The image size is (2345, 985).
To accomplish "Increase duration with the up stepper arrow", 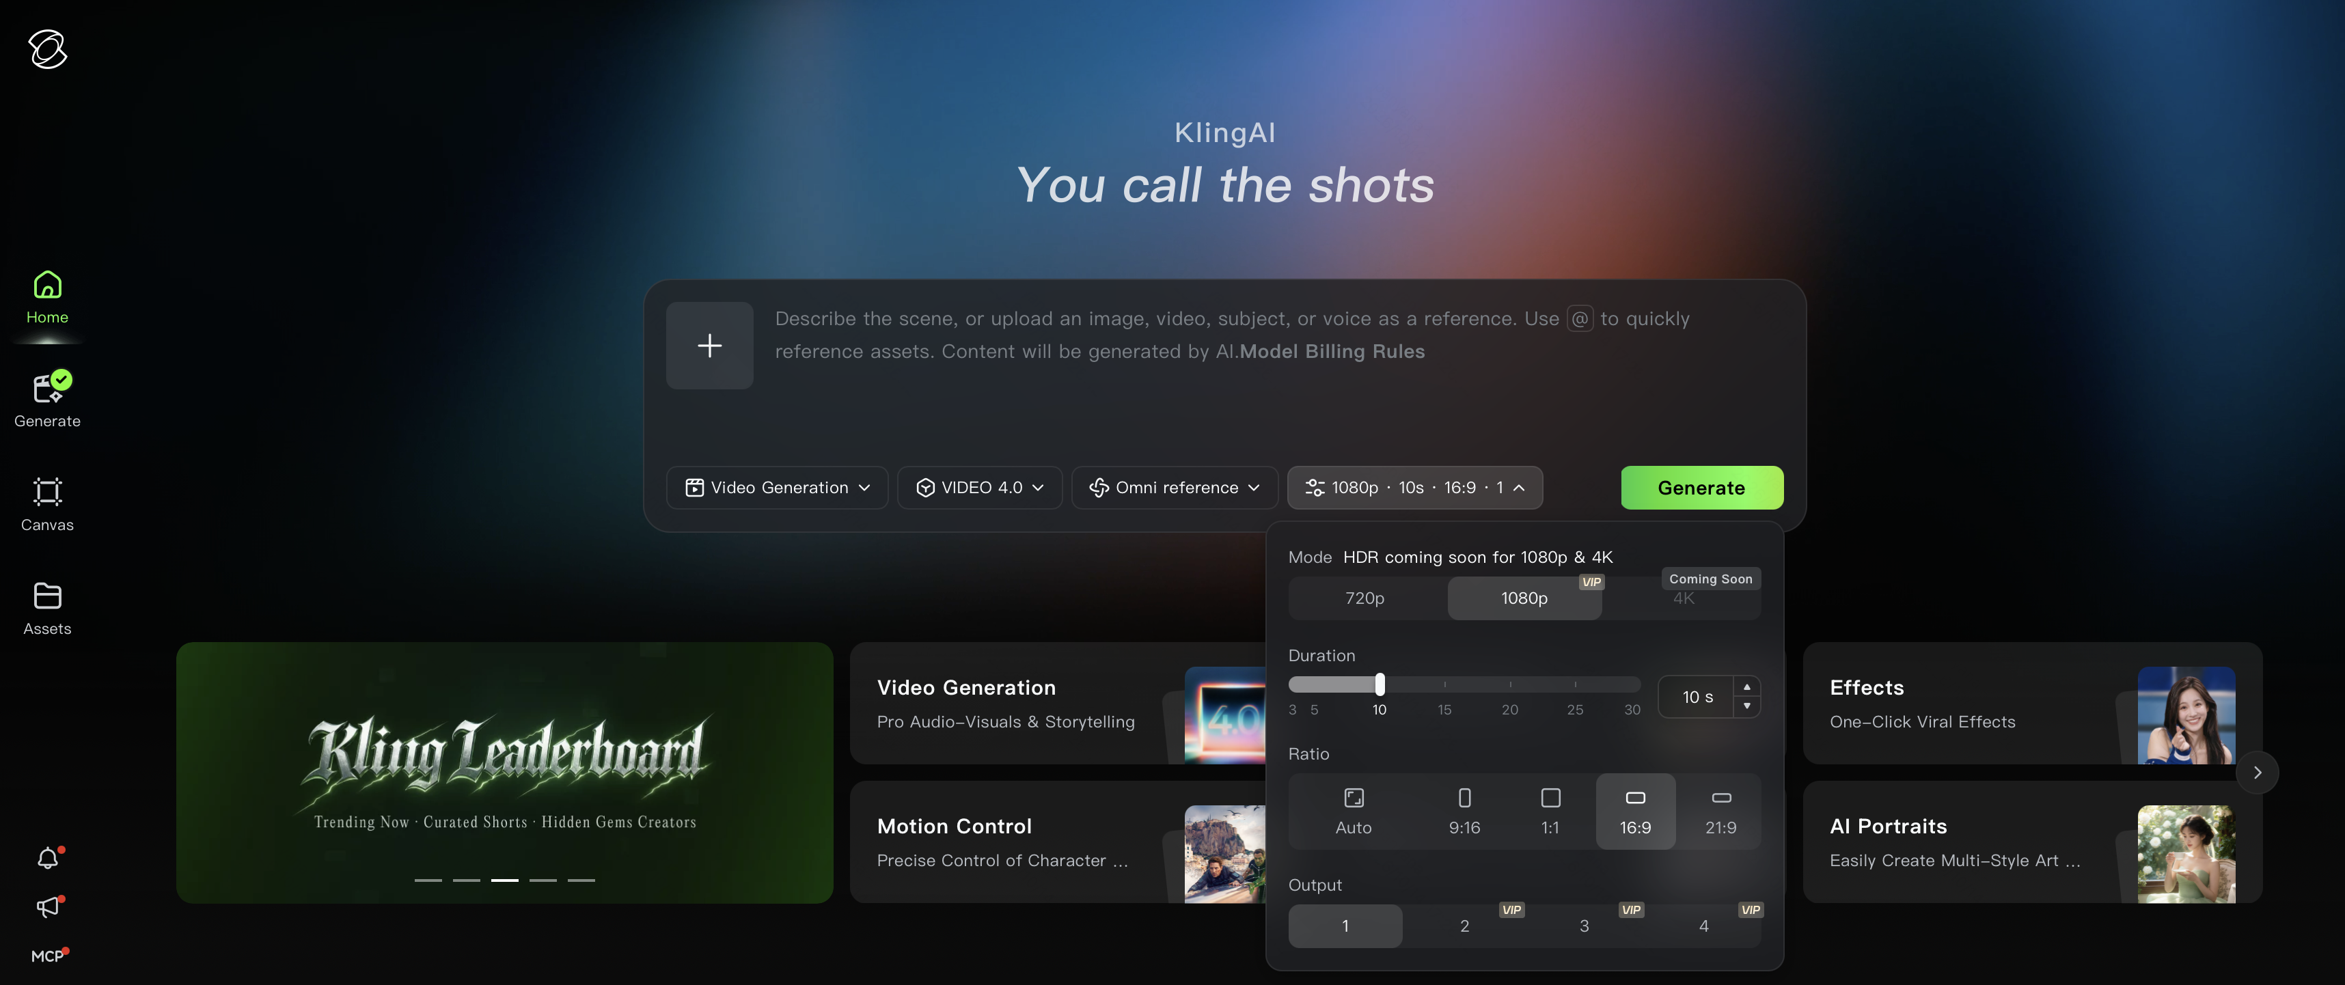I will click(x=1746, y=687).
